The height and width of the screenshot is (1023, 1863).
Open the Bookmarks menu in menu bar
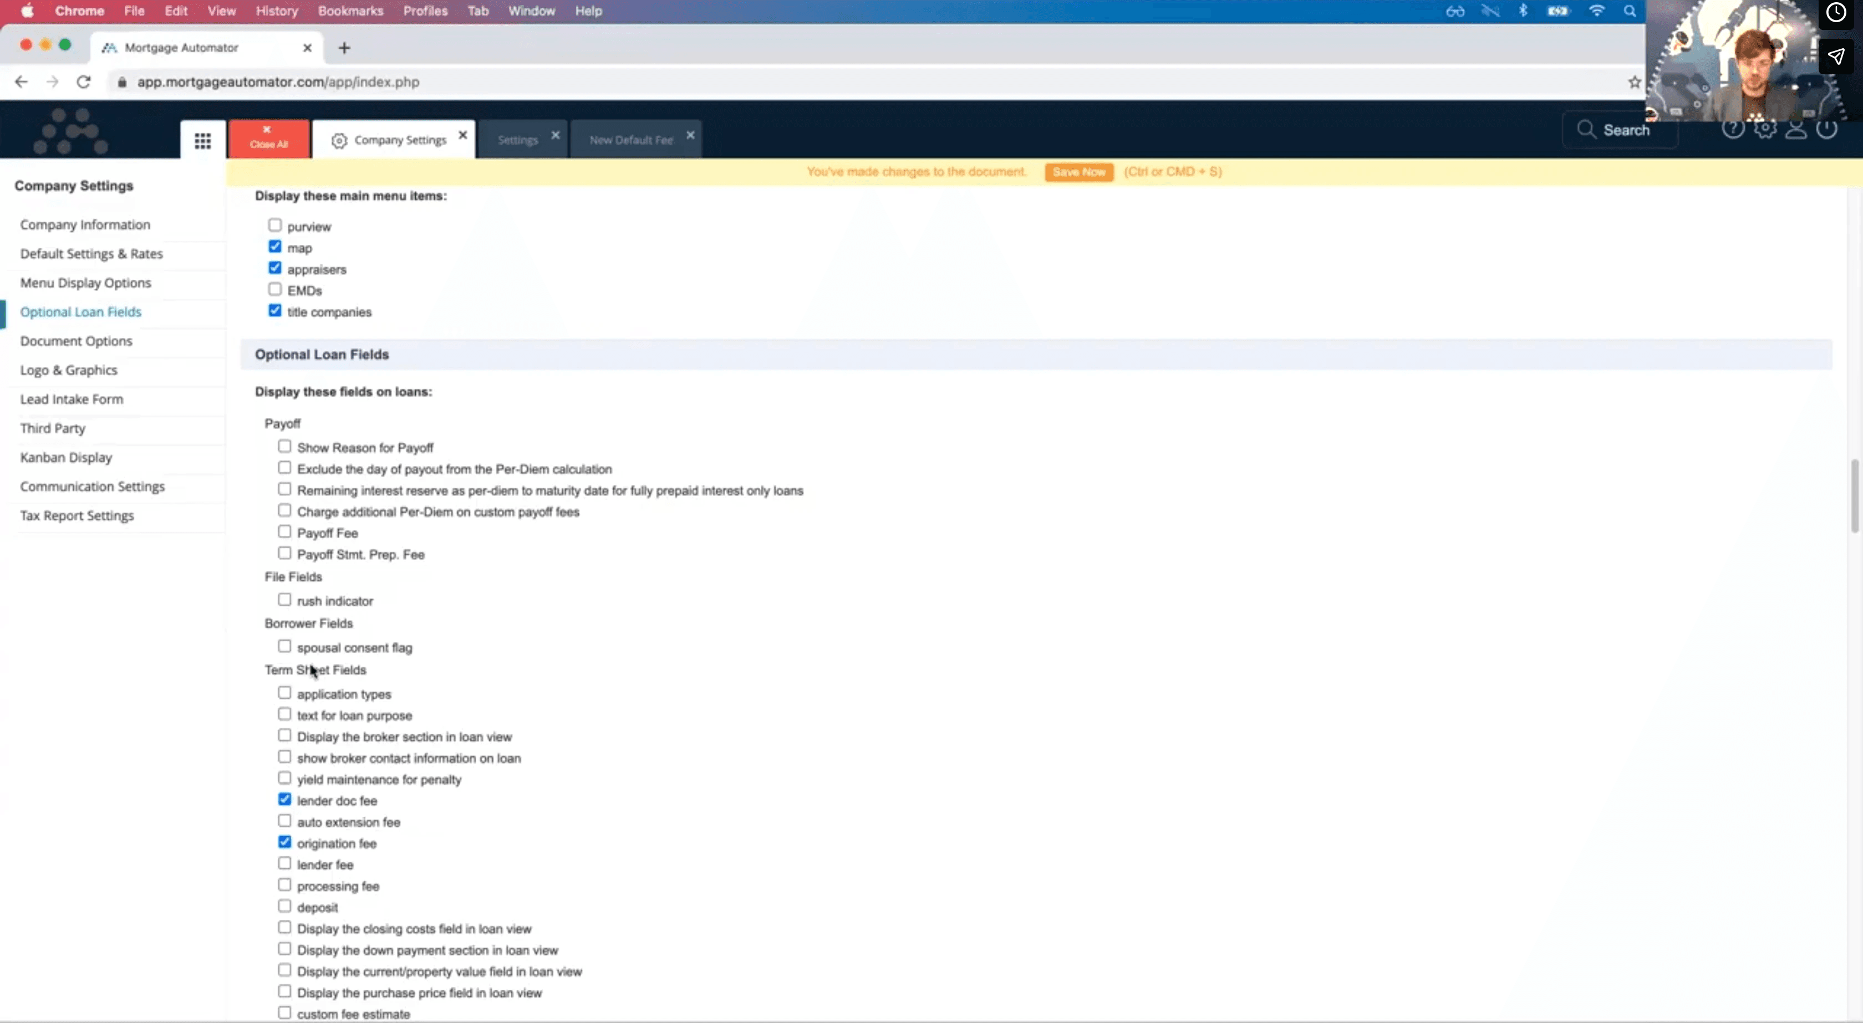click(x=350, y=11)
